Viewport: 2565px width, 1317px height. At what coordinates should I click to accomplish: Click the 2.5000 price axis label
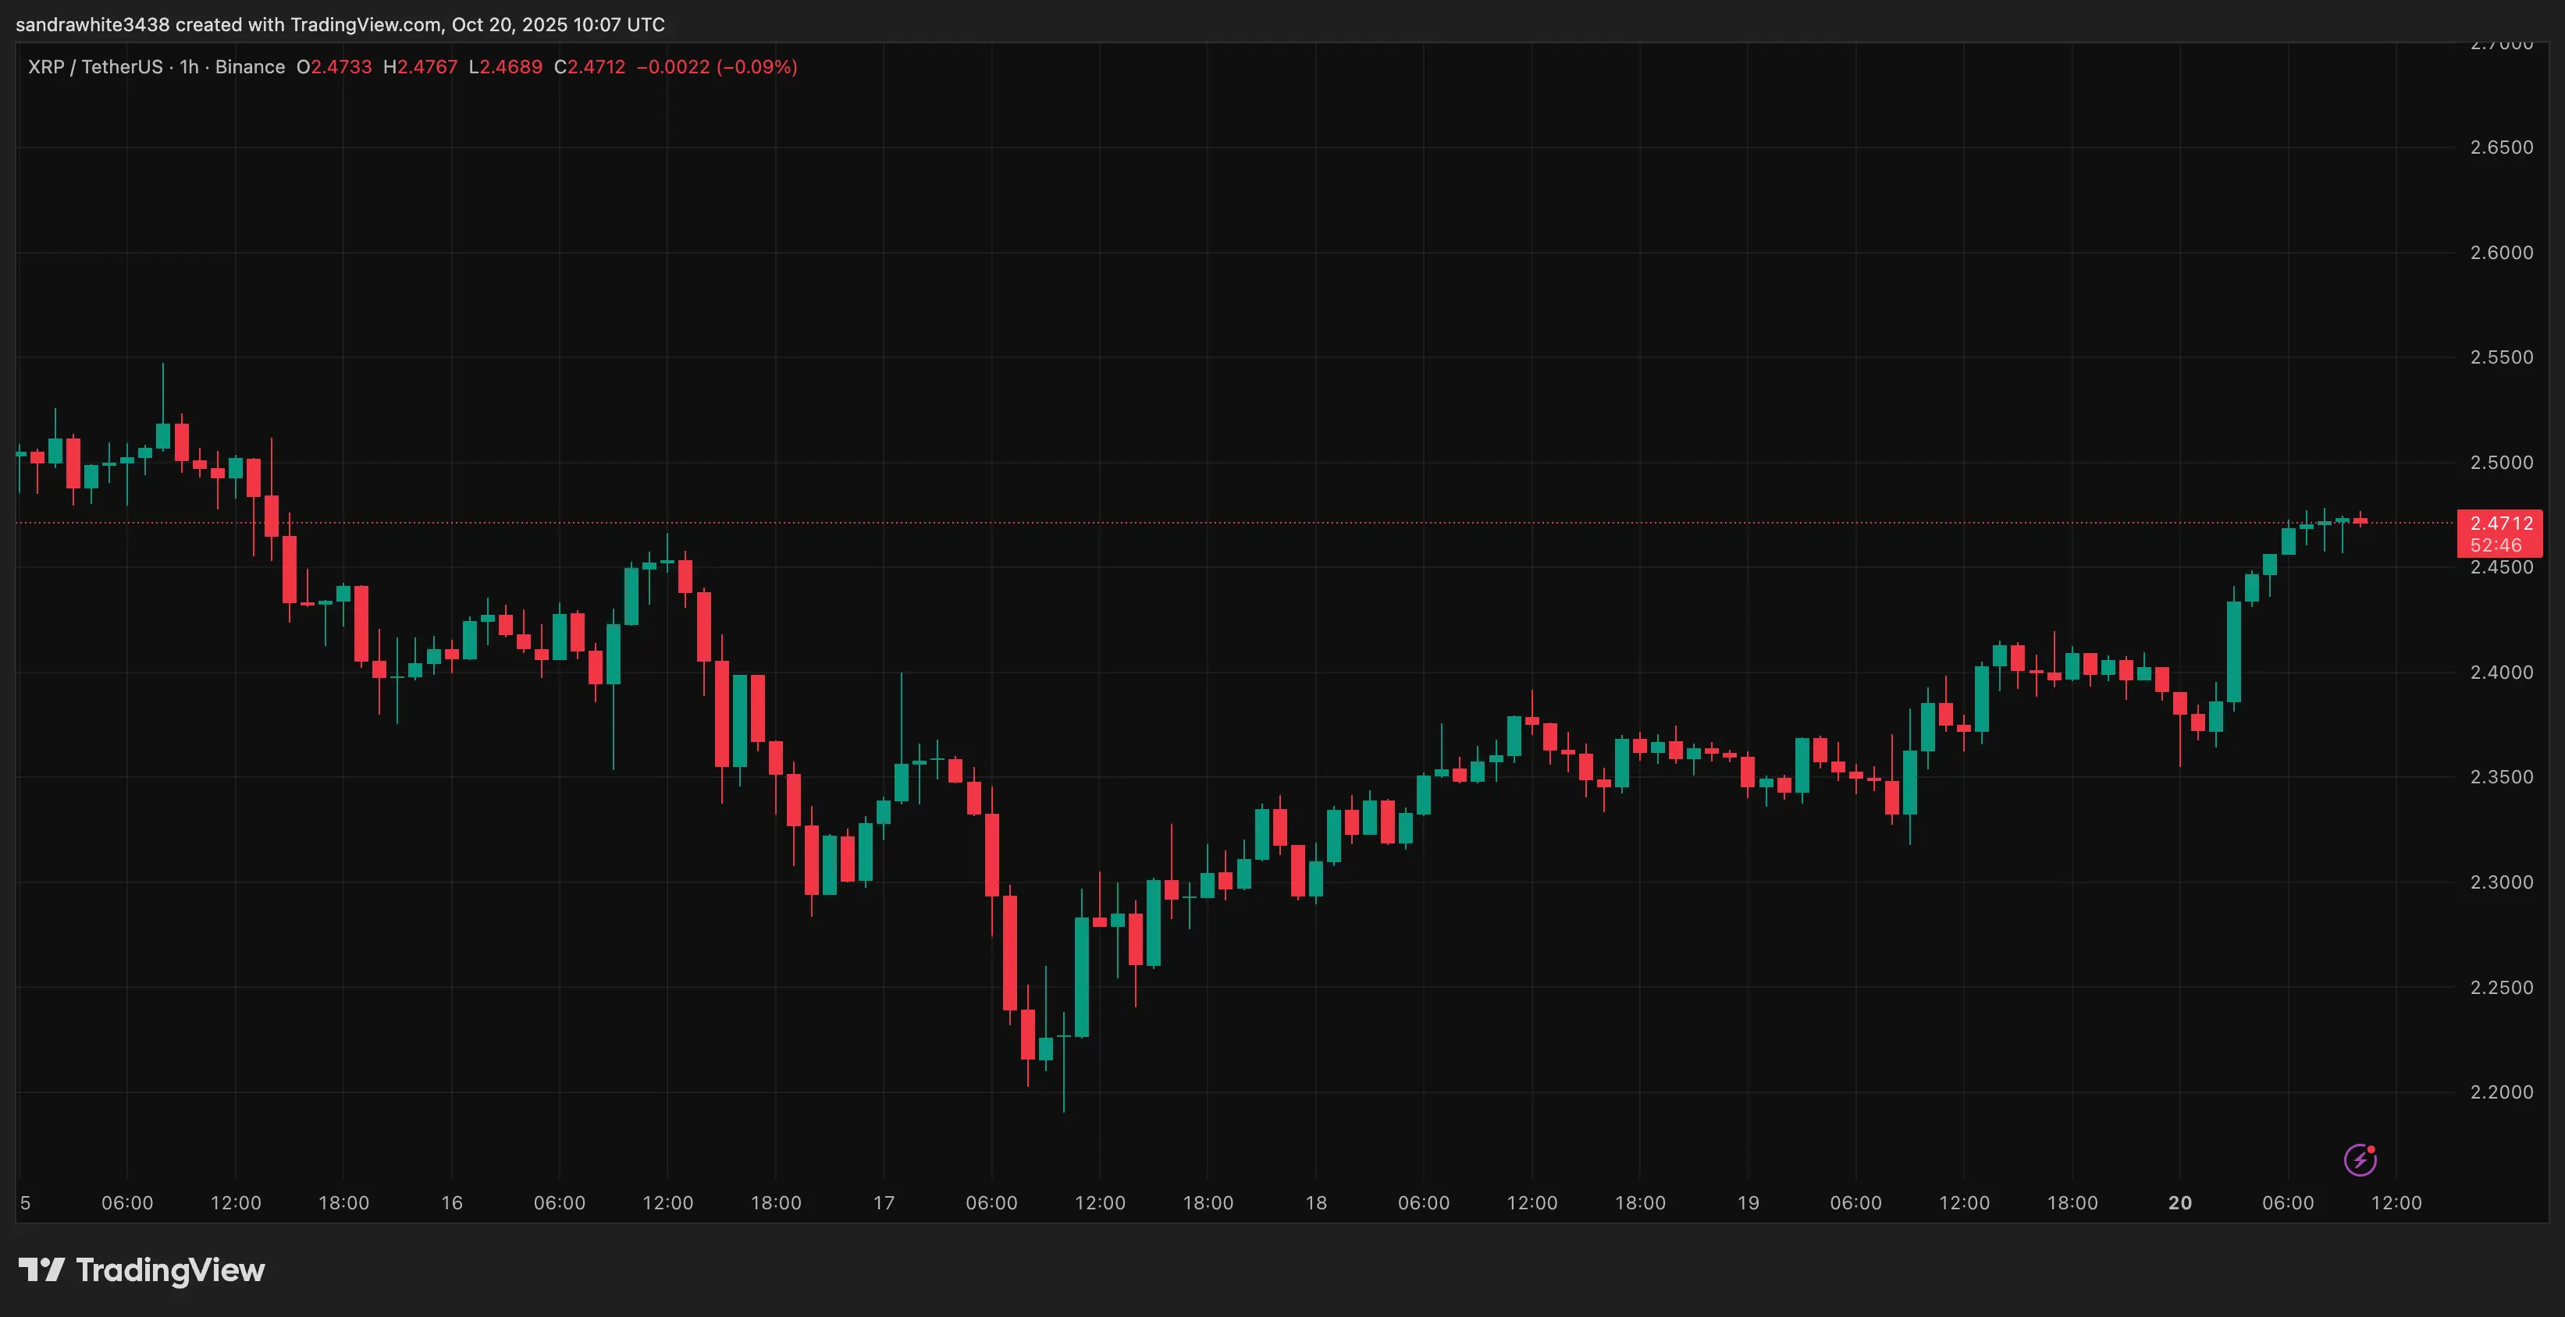(2501, 462)
